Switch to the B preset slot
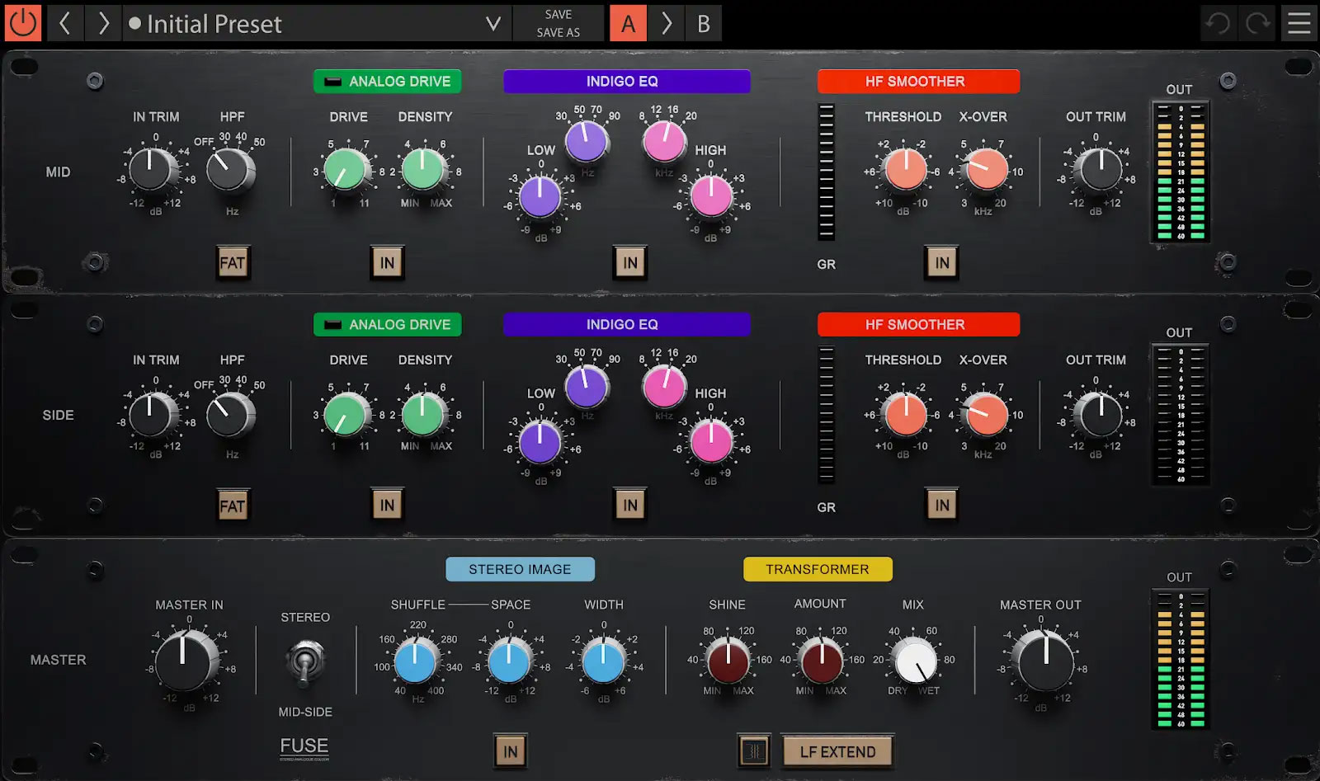 704,23
